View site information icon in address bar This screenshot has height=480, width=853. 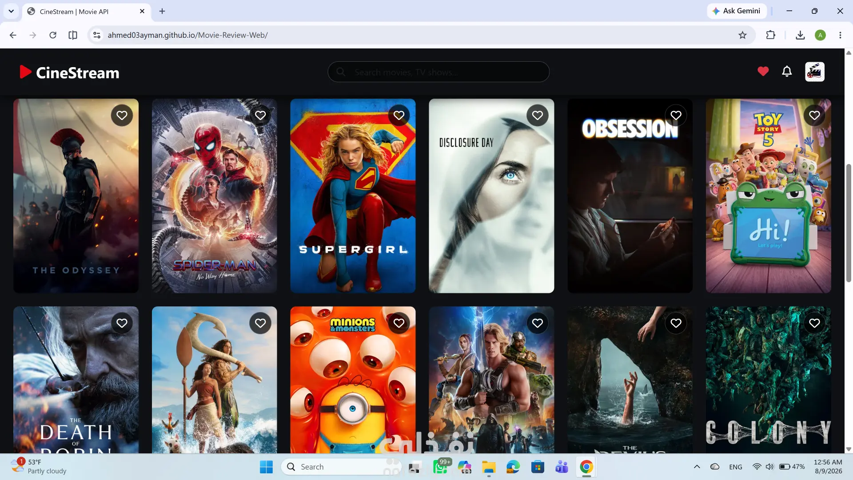point(96,35)
